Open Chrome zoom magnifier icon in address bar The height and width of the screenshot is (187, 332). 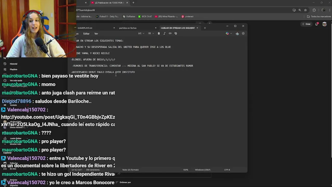point(300,10)
